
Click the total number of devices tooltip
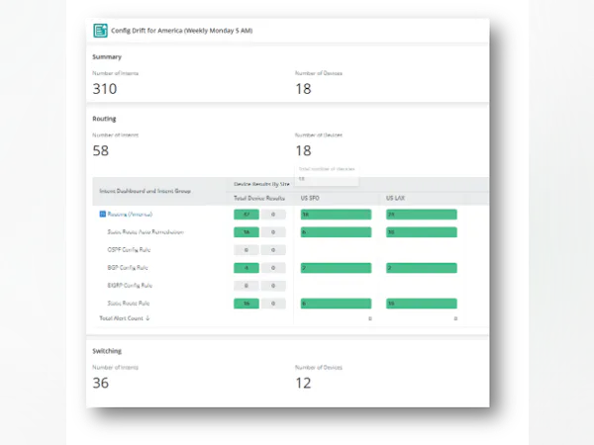[x=327, y=174]
